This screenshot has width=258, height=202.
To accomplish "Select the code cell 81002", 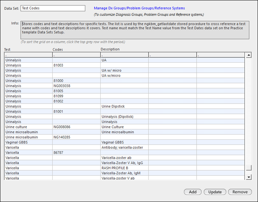I will tap(76, 101).
